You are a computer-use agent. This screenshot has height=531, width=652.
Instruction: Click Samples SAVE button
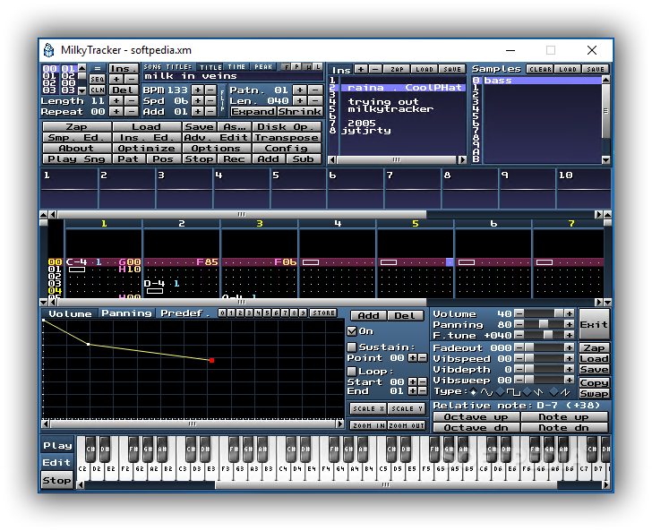tap(596, 69)
